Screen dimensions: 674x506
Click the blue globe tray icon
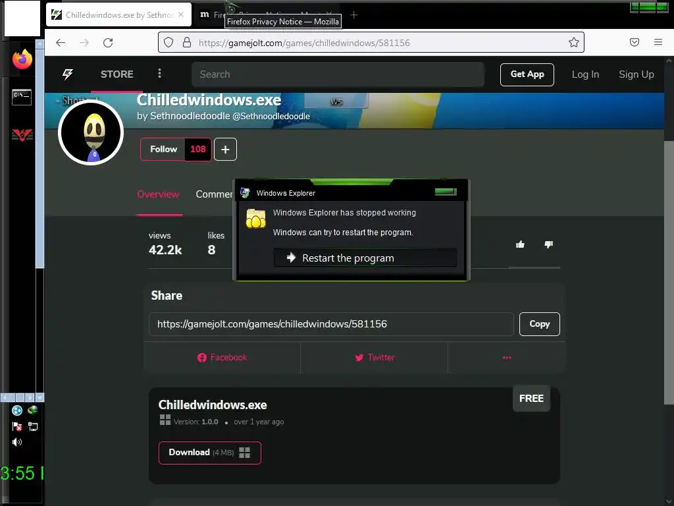tap(16, 410)
